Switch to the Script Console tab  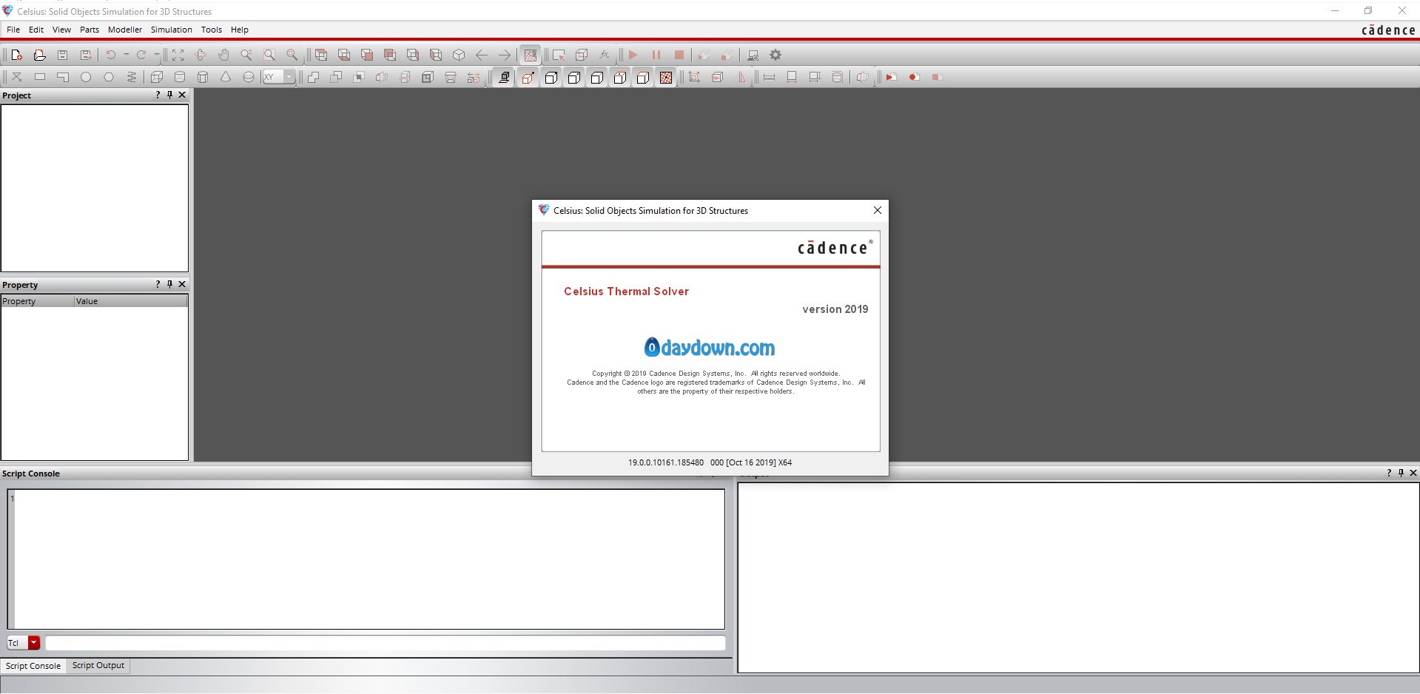pos(33,666)
